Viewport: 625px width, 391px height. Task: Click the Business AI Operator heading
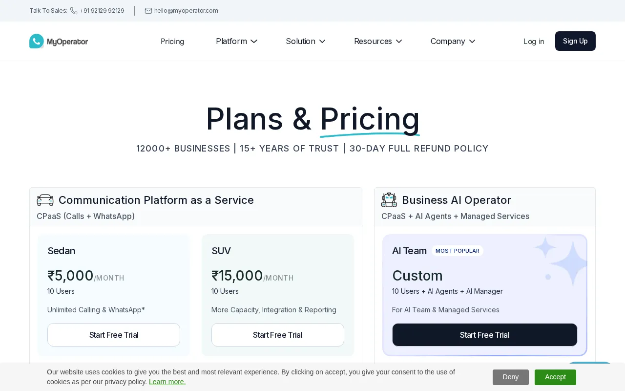457,200
